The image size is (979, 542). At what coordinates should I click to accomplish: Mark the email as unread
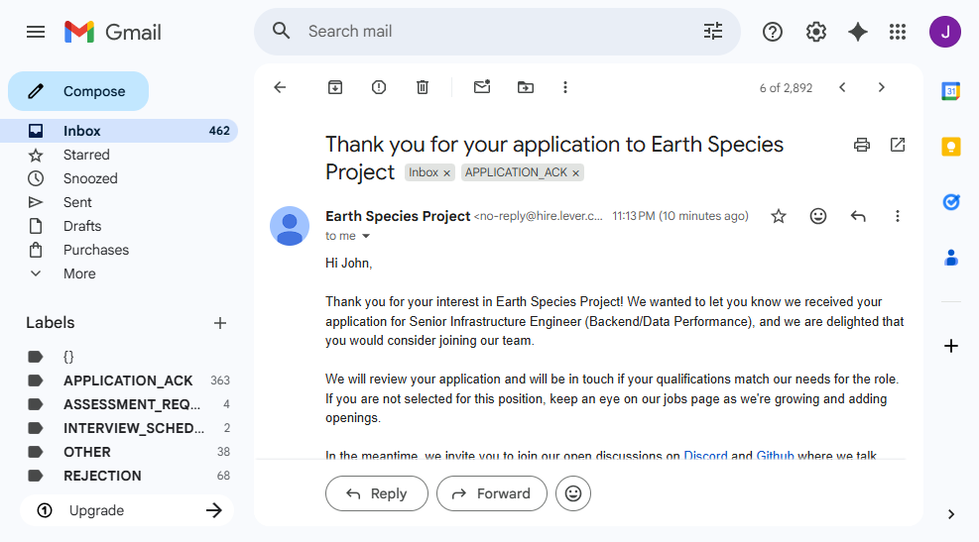[482, 87]
